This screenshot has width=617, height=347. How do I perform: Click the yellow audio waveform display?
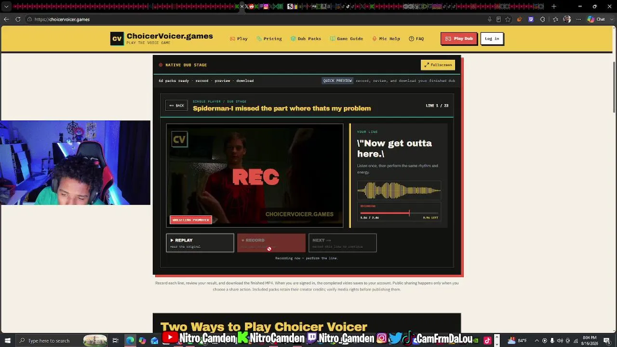399,191
